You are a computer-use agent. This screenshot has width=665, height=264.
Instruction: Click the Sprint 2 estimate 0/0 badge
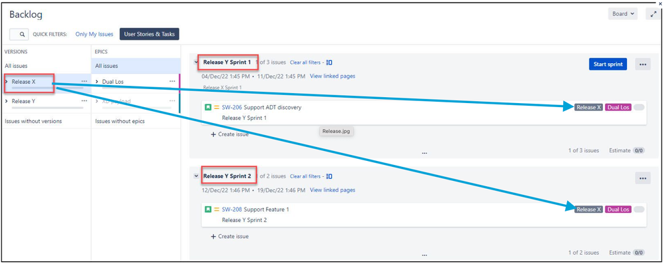pyautogui.click(x=639, y=253)
